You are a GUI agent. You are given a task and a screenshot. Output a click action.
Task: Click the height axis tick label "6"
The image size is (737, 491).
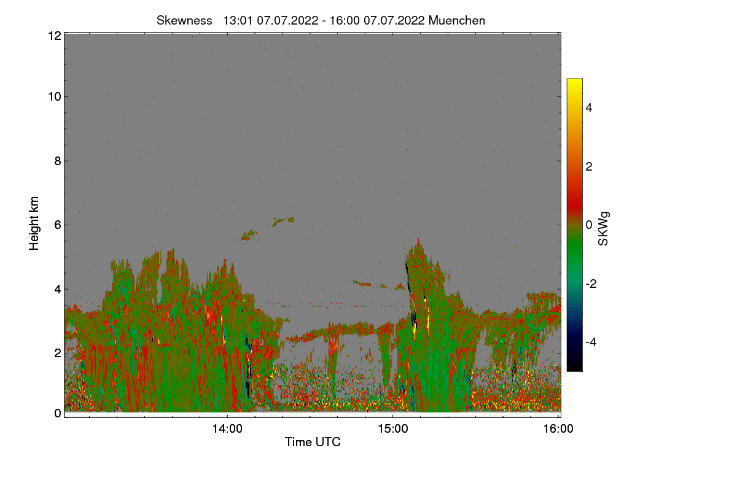[x=58, y=225]
